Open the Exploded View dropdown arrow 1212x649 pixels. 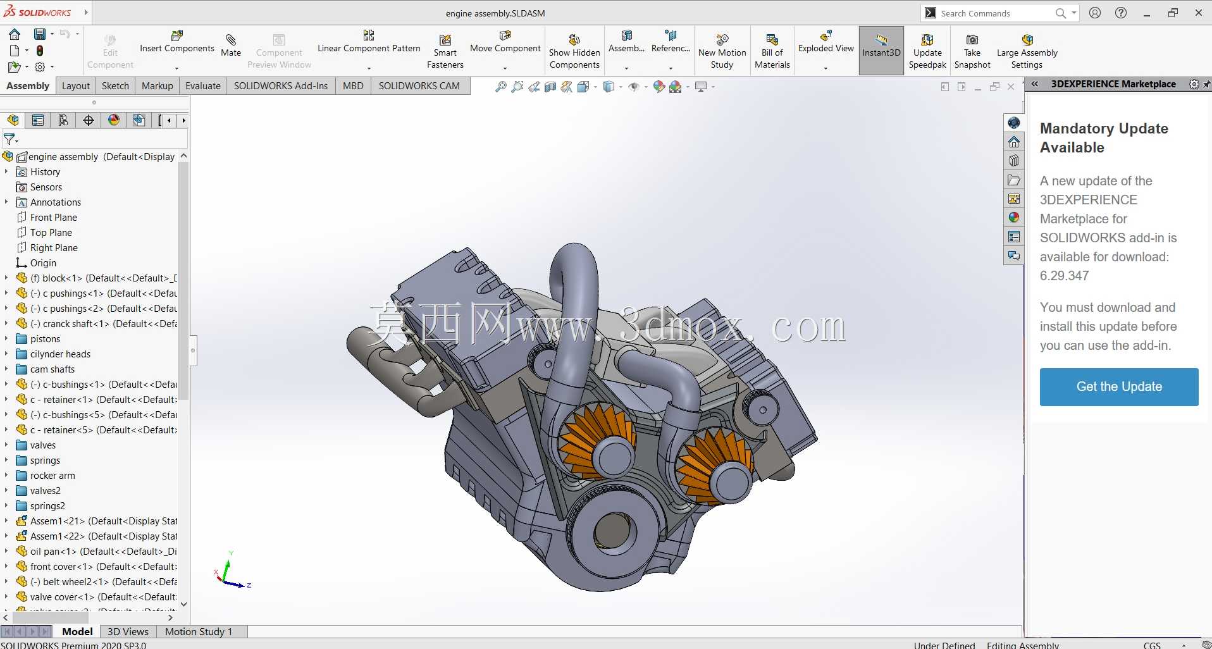point(826,68)
